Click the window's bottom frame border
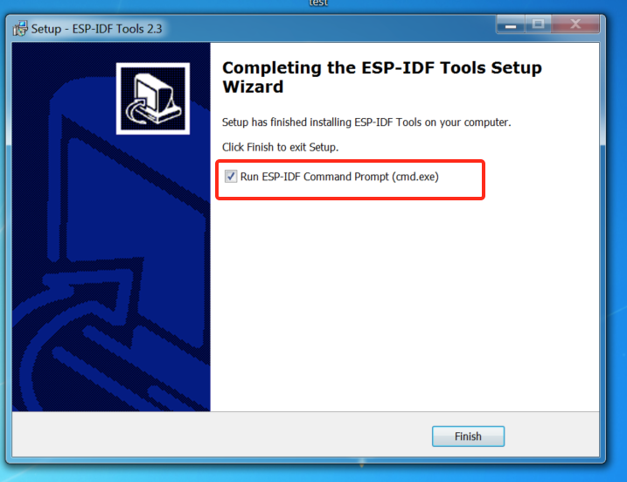 click(x=306, y=460)
